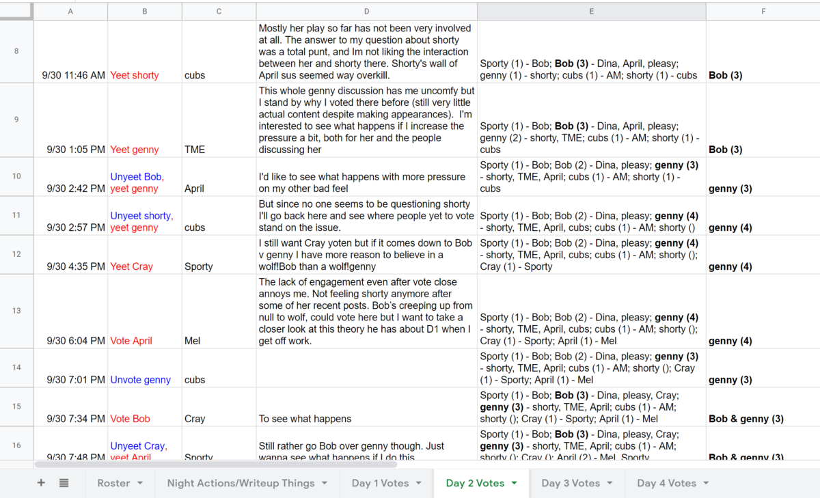Click 'Bob (3)' cell in row 8

(763, 52)
